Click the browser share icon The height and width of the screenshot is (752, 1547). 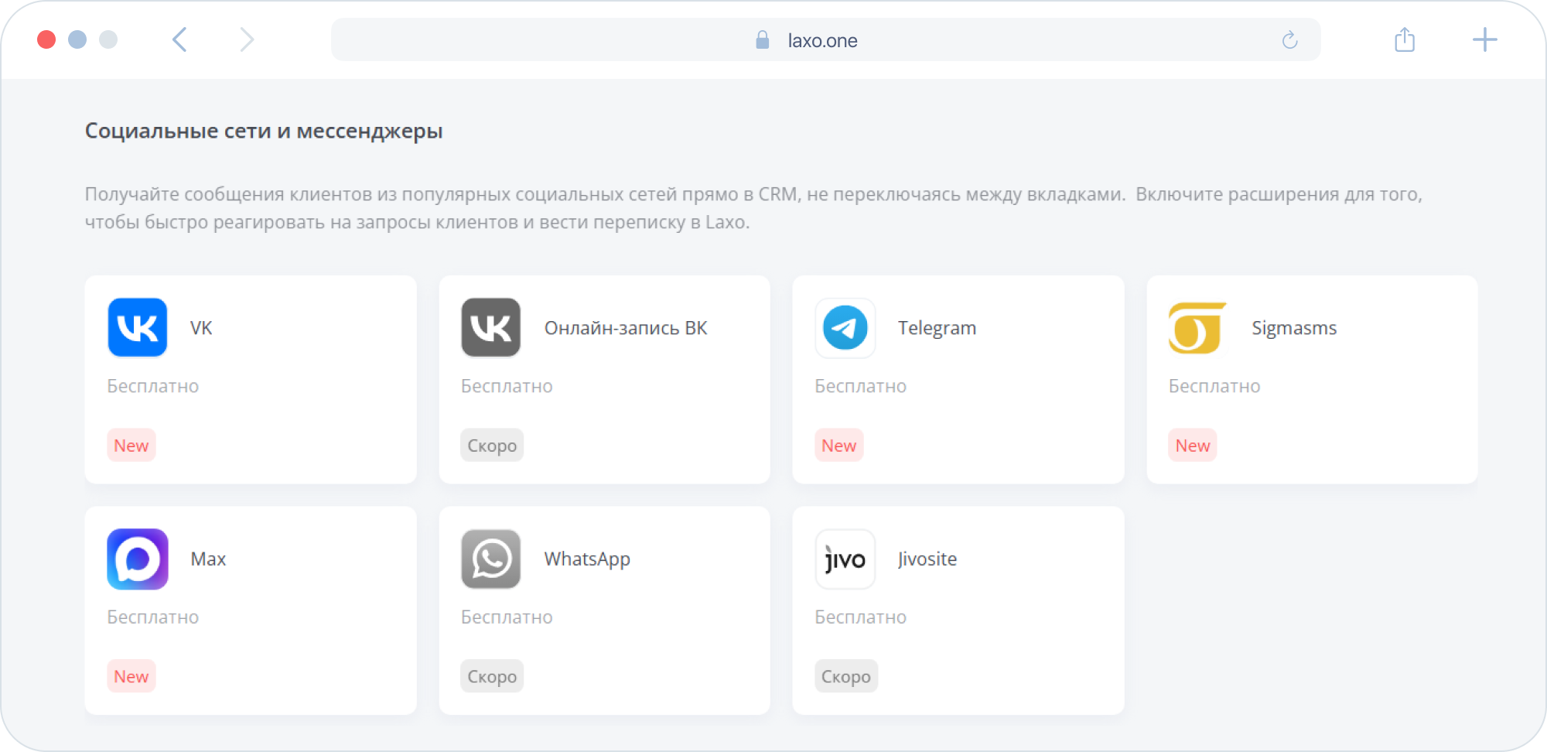(1405, 39)
